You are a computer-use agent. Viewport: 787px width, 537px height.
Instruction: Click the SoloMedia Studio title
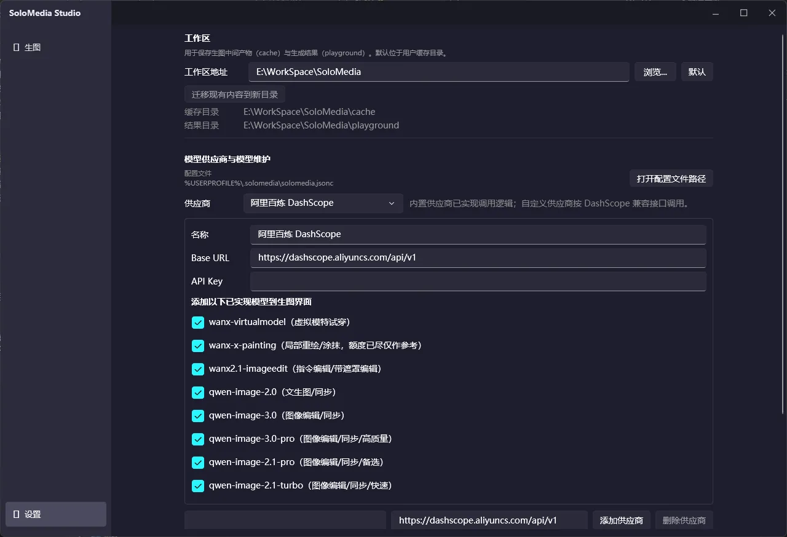(45, 13)
